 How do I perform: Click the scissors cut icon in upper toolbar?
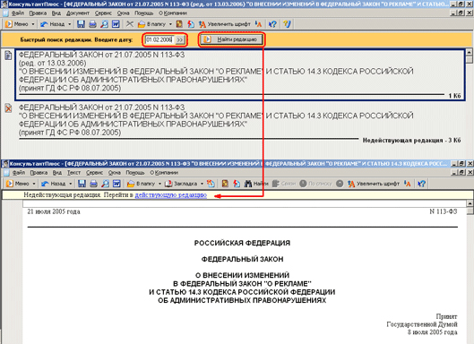pyautogui.click(x=130, y=24)
